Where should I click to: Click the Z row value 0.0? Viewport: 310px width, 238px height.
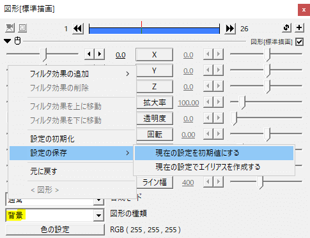coord(189,87)
